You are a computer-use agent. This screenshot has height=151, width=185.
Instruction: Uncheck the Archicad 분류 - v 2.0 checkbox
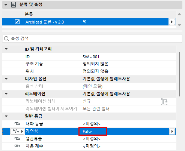point(17,22)
